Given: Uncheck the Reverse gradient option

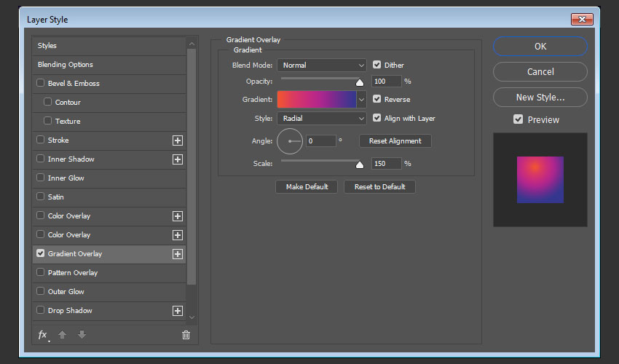Looking at the screenshot, I should click(377, 99).
